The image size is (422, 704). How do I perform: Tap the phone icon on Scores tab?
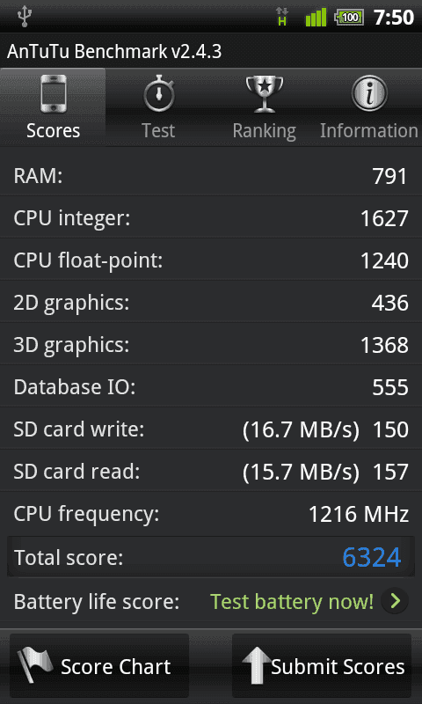(x=53, y=94)
